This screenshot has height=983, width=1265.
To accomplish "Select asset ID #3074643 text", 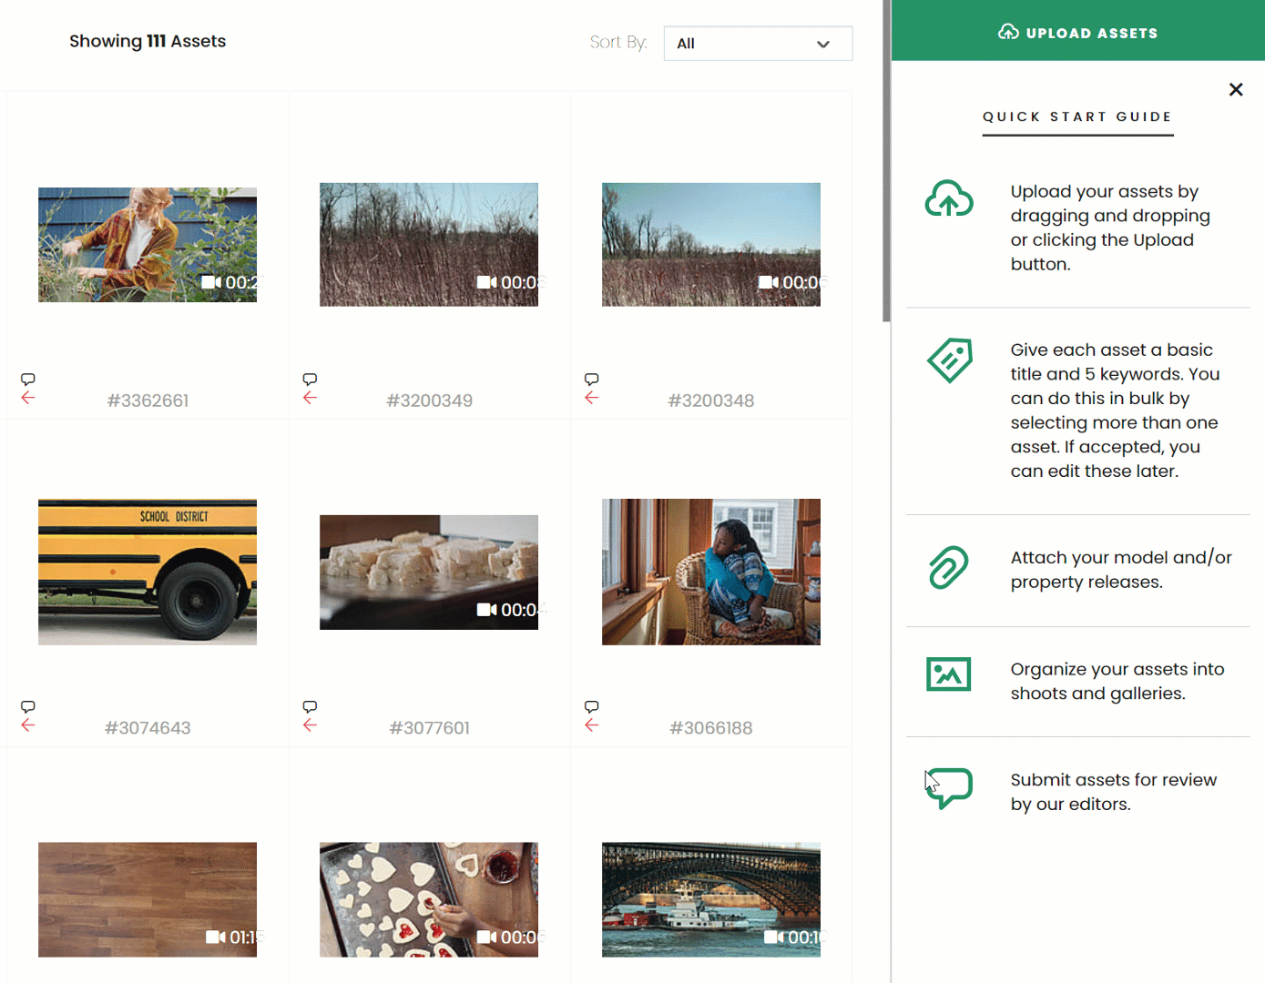I will coord(148,728).
